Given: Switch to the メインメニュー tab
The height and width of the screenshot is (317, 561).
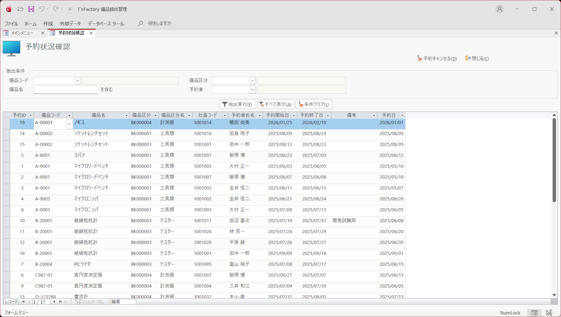Looking at the screenshot, I should (x=22, y=33).
